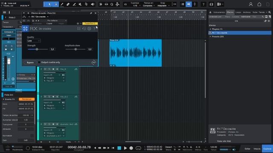Select the Bend tool

tap(86, 4)
